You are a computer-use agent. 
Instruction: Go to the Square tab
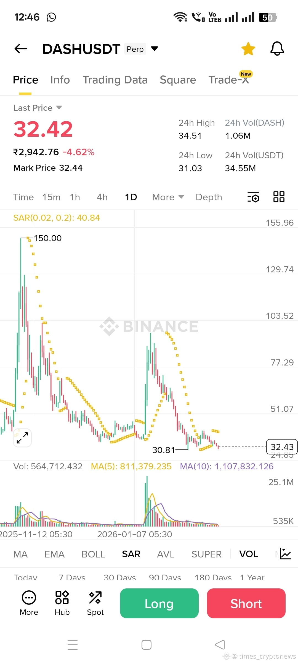[x=178, y=80]
